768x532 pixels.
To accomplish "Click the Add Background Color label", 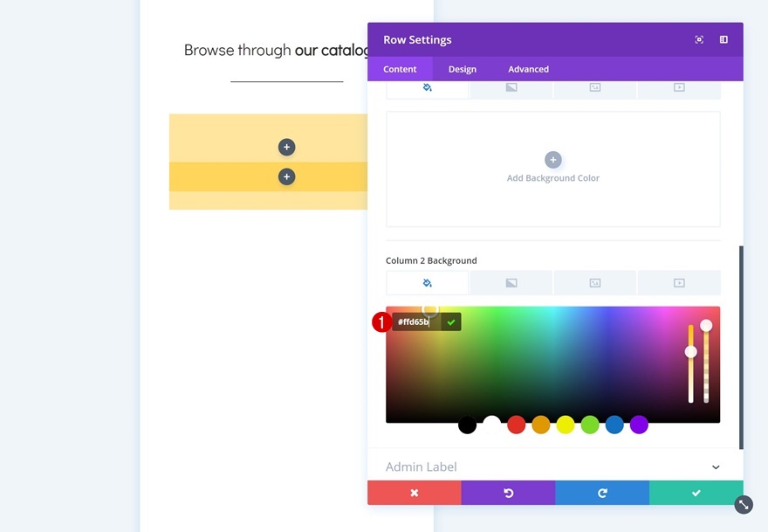I will point(553,178).
